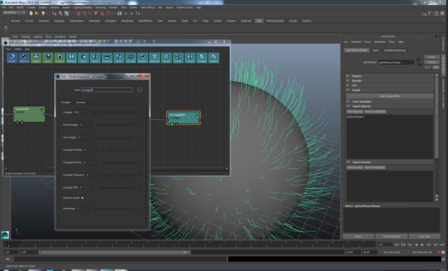Select the import node icon
Image resolution: width=448 pixels, height=271 pixels.
pos(12,58)
